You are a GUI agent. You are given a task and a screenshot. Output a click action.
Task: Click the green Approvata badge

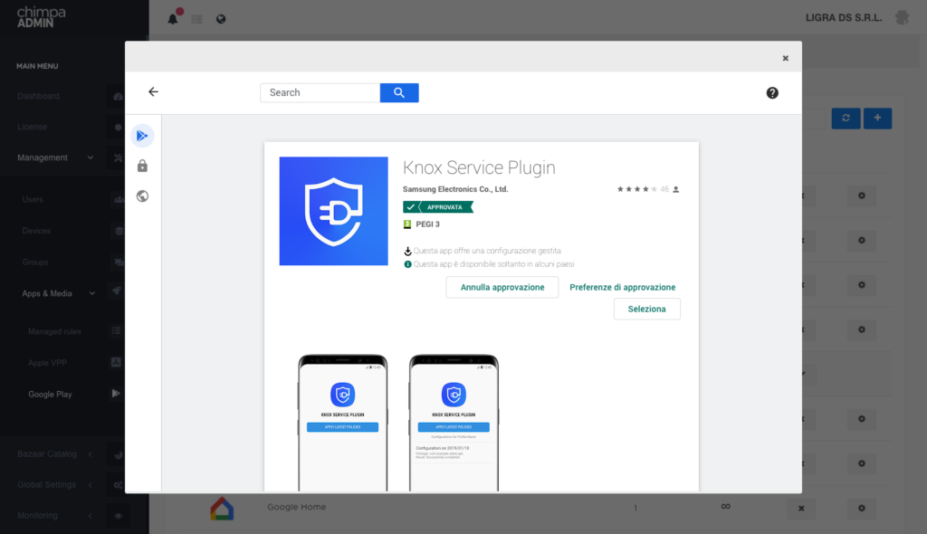coord(438,207)
